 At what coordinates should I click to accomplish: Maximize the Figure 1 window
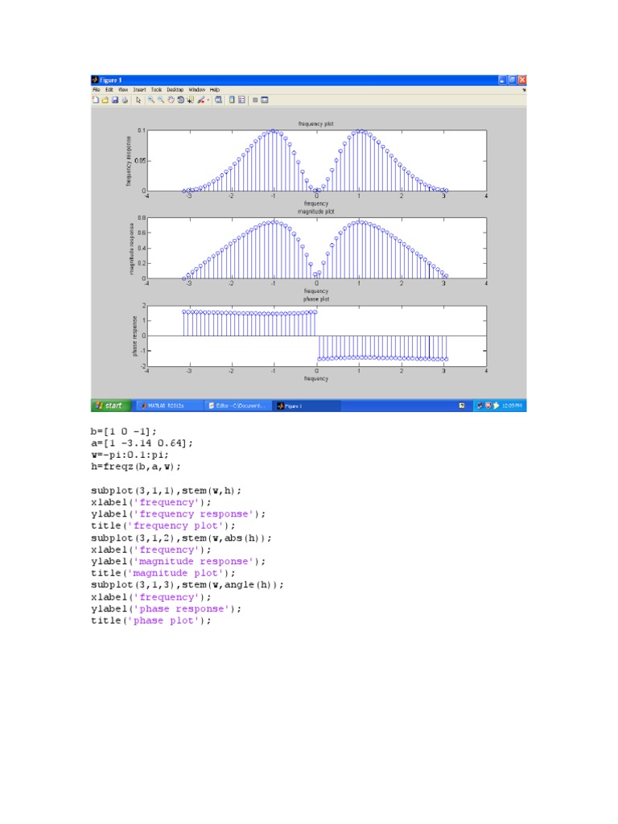(512, 80)
